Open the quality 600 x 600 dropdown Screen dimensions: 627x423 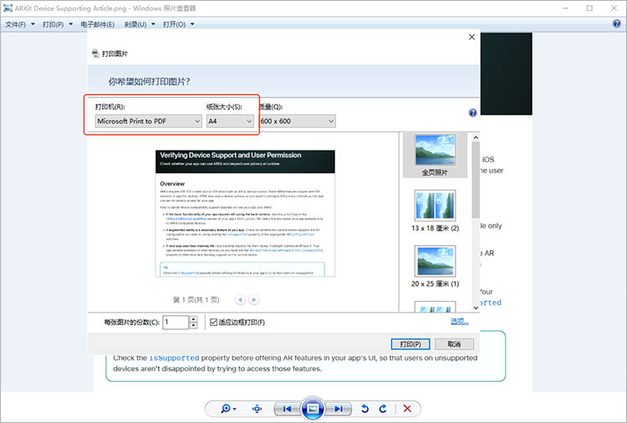298,121
